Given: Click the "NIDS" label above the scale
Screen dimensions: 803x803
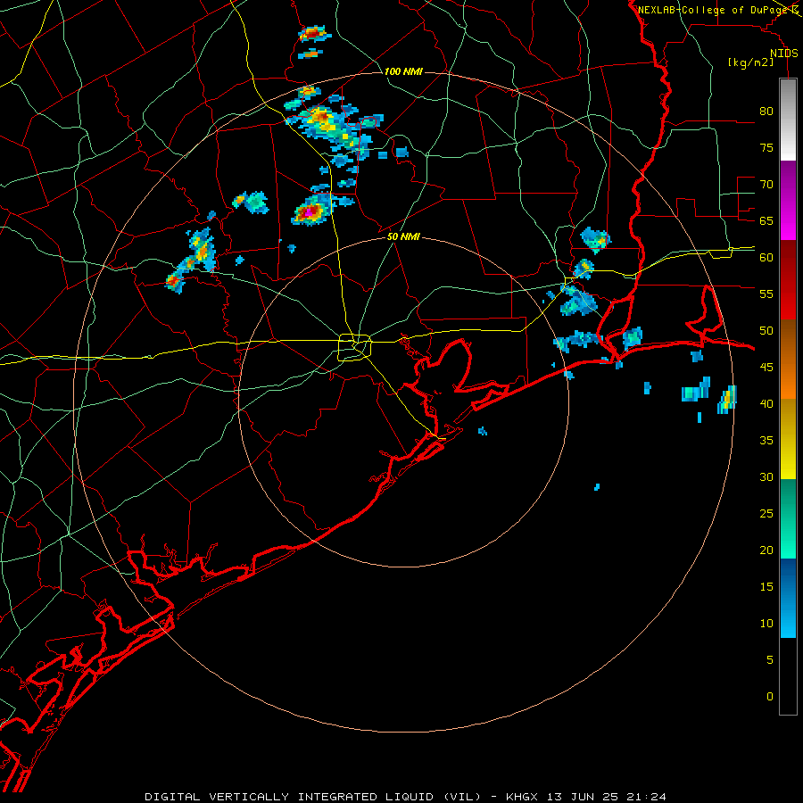Looking at the screenshot, I should [x=784, y=54].
